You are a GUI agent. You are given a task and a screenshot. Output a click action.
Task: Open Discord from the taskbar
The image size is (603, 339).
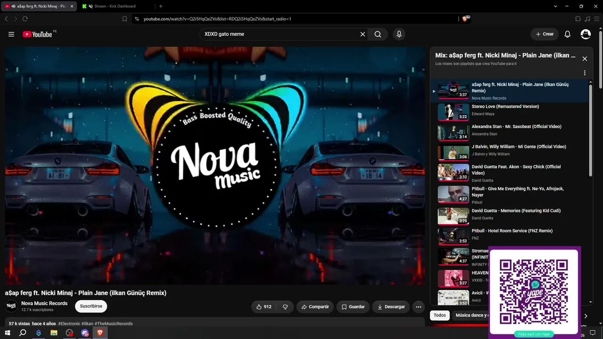point(85,333)
